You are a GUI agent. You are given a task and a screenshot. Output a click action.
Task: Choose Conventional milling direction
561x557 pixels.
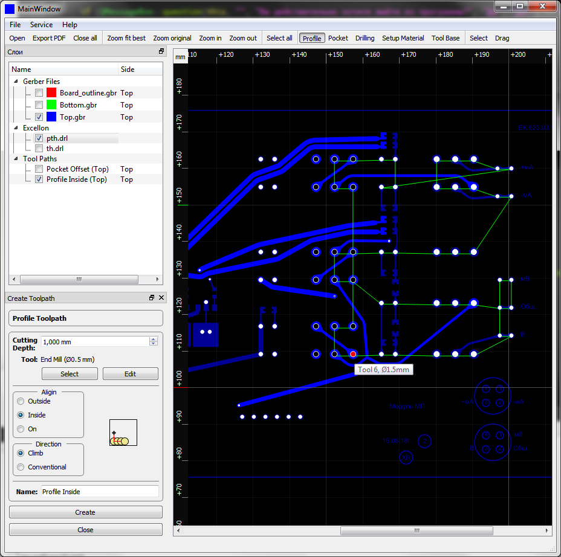tap(21, 467)
